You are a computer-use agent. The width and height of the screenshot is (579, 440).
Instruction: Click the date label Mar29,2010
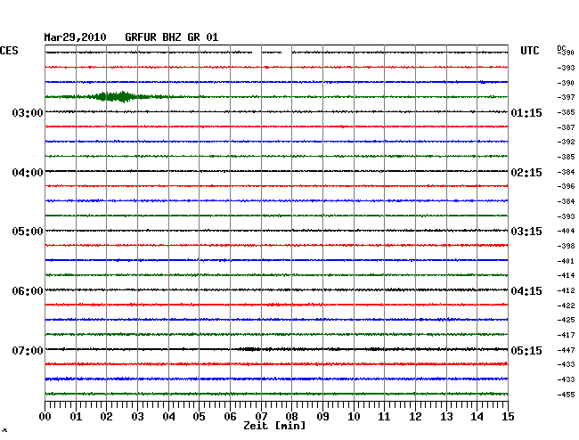click(75, 37)
